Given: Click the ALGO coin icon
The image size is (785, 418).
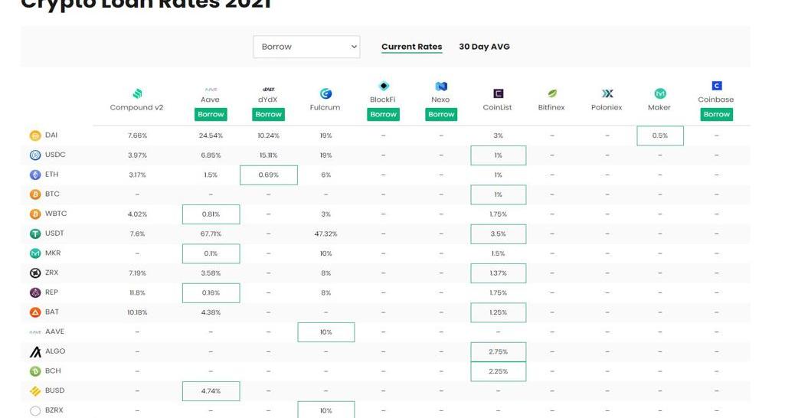Looking at the screenshot, I should (35, 352).
